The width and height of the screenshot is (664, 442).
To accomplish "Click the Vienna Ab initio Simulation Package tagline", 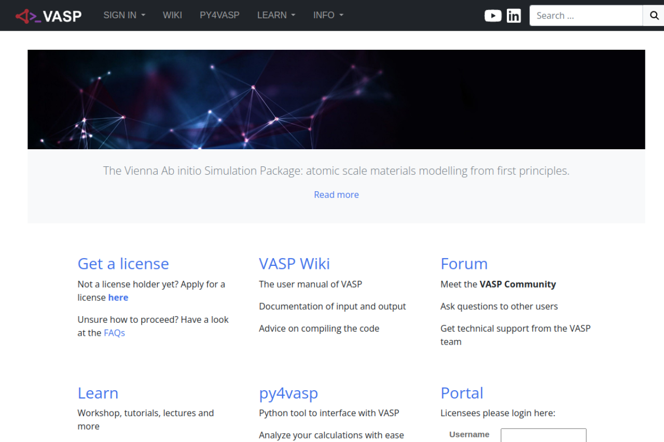I will pyautogui.click(x=336, y=170).
